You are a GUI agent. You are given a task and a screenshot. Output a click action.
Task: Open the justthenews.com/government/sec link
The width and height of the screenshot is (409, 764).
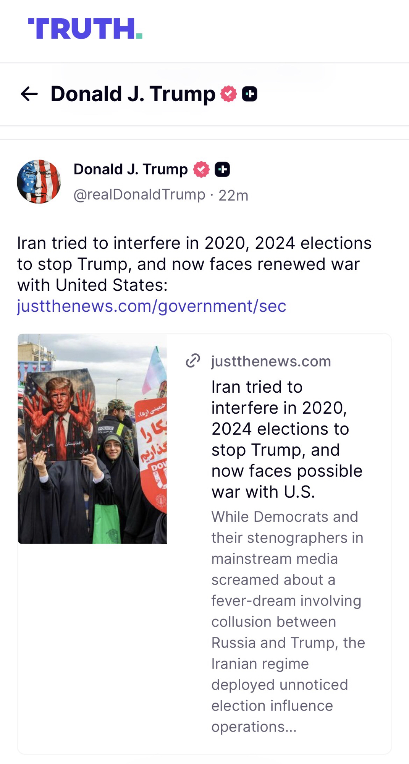tap(152, 306)
